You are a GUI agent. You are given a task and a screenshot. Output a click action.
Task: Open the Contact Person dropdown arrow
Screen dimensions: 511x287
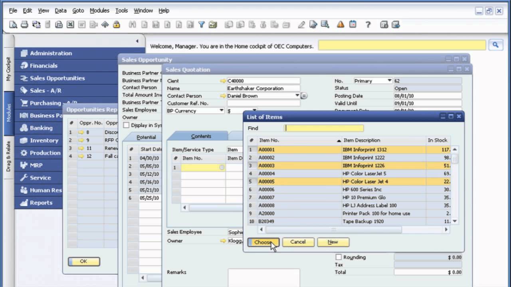click(x=297, y=96)
